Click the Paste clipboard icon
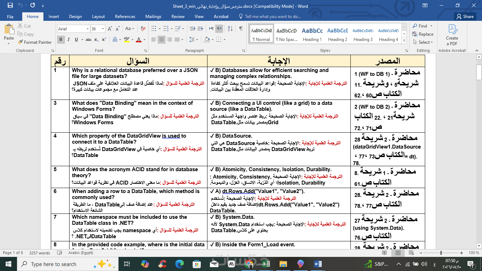The width and height of the screenshot is (482, 271). pyautogui.click(x=9, y=30)
